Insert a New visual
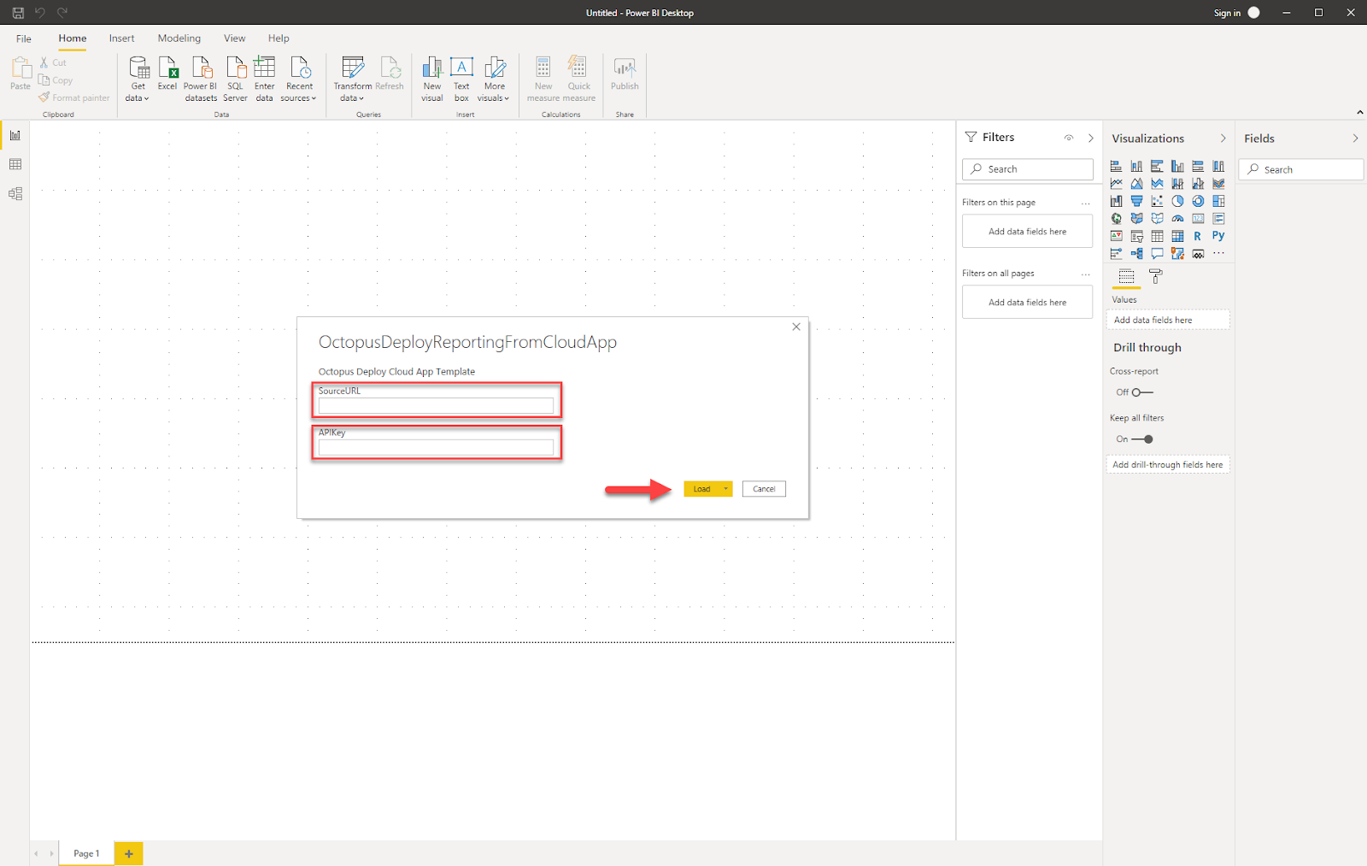Viewport: 1367px width, 866px height. (x=432, y=80)
